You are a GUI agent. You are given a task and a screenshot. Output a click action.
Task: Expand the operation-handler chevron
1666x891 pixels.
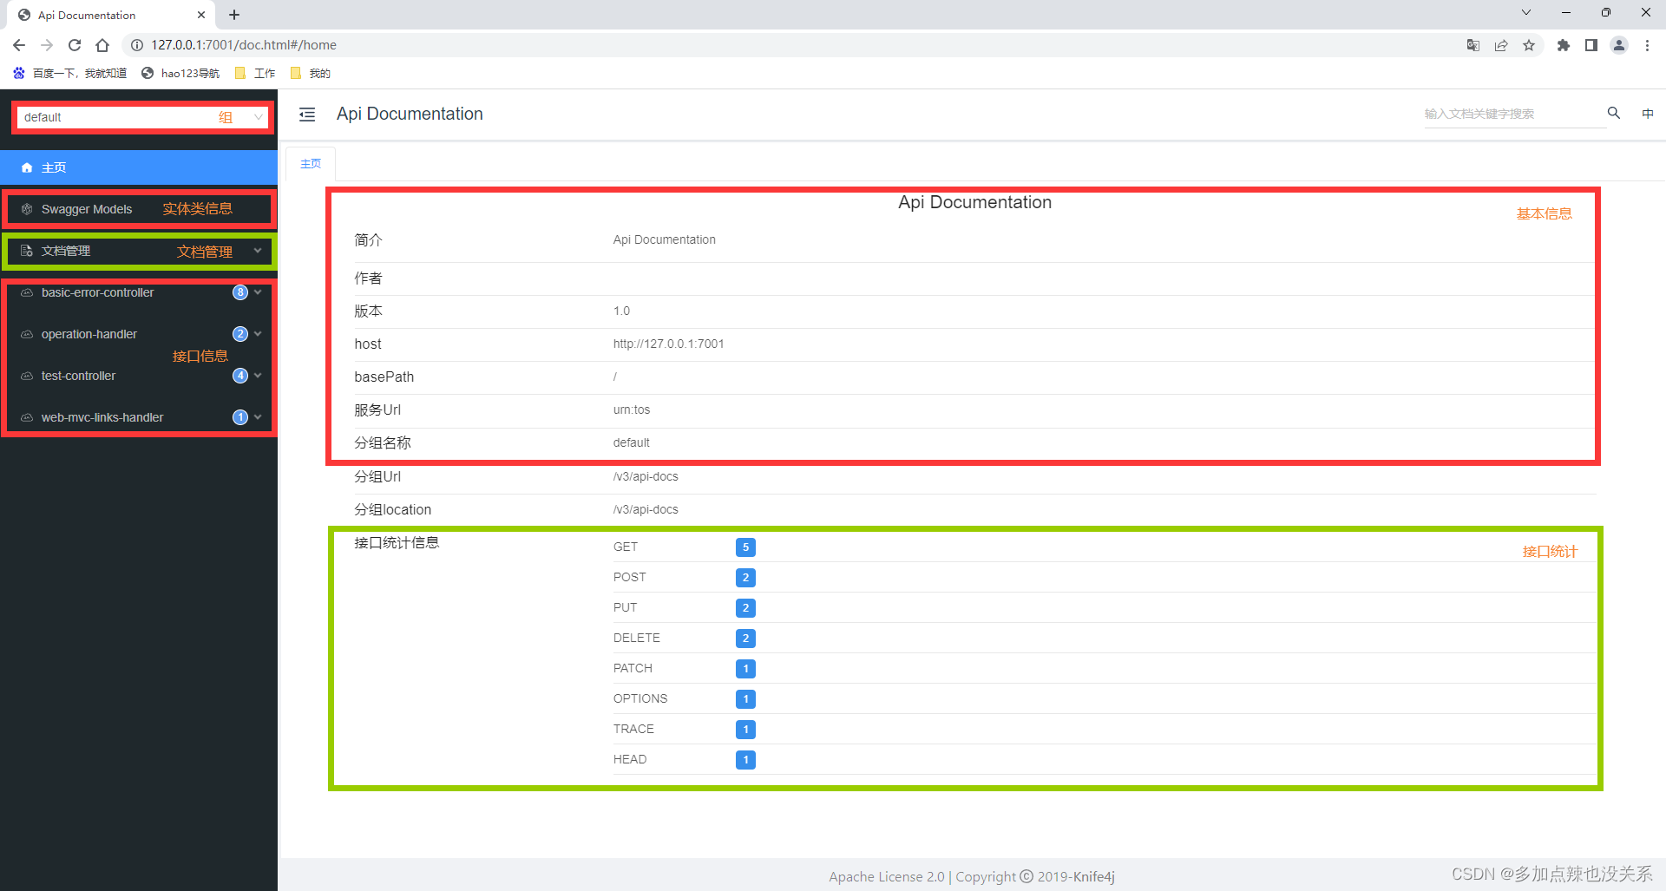(258, 334)
